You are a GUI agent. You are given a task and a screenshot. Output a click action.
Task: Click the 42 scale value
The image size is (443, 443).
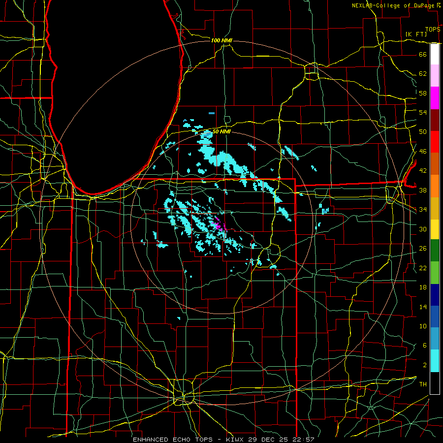(x=423, y=171)
